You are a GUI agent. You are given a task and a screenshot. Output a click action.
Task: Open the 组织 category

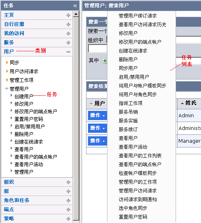point(9,182)
